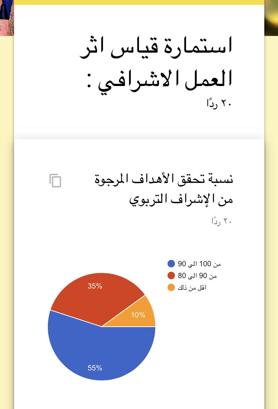Click the question text 'نسبة تحقق الأهداف المرجوة'
Viewport: 278px width, 409px height.
[x=164, y=179]
